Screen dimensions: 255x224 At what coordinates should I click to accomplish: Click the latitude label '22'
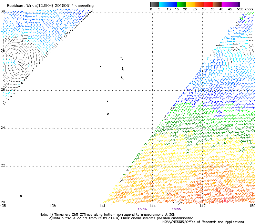coord(3,165)
